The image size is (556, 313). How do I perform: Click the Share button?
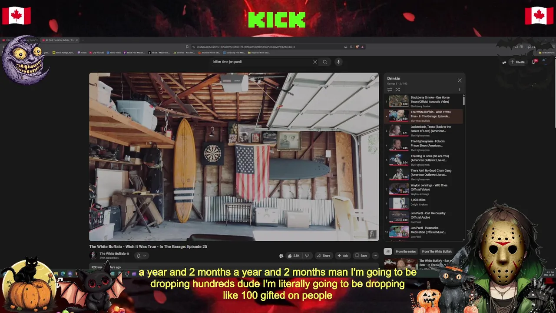323,256
